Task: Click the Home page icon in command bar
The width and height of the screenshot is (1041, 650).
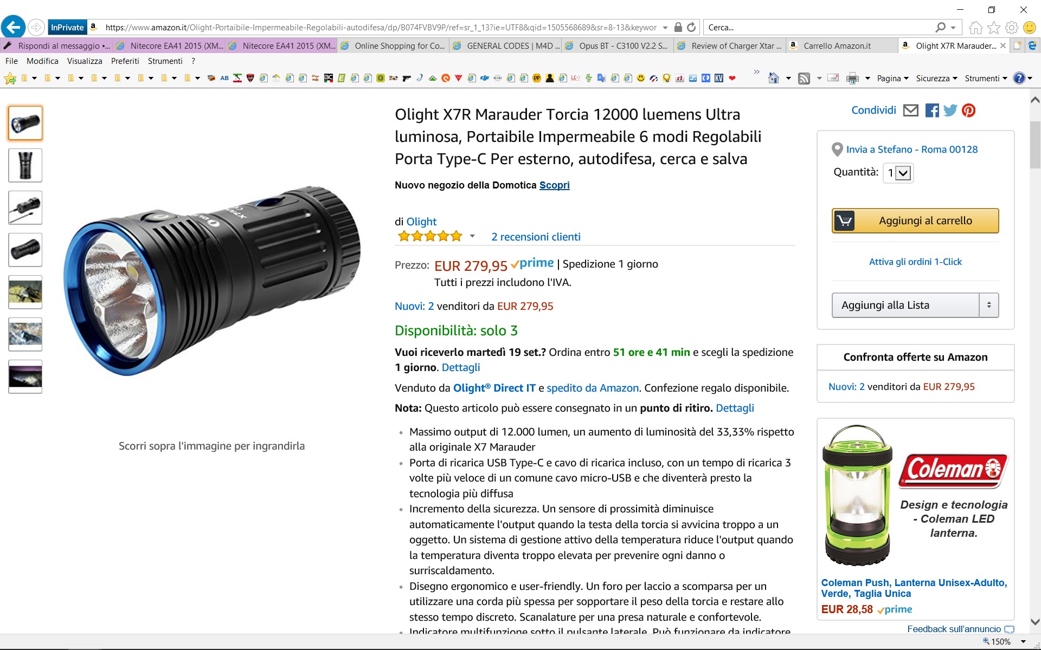Action: click(774, 79)
